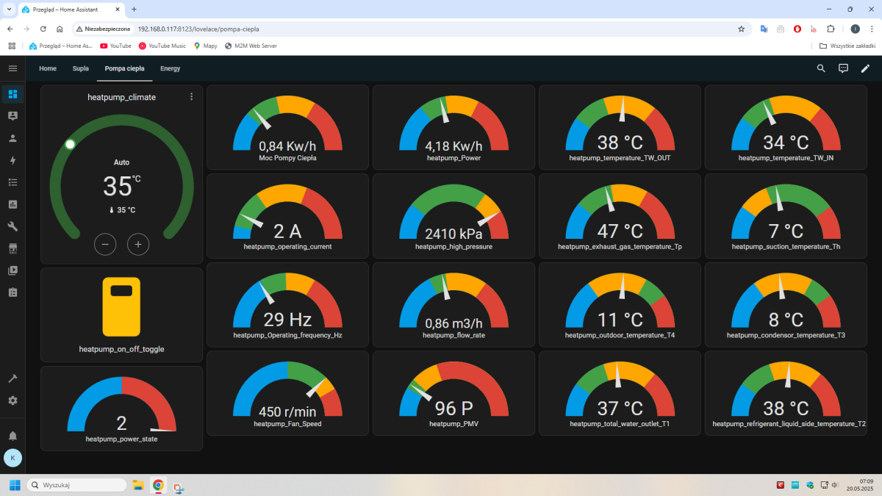Click the Energy lightning bolt sidebar icon
The image size is (882, 496).
pos(12,160)
